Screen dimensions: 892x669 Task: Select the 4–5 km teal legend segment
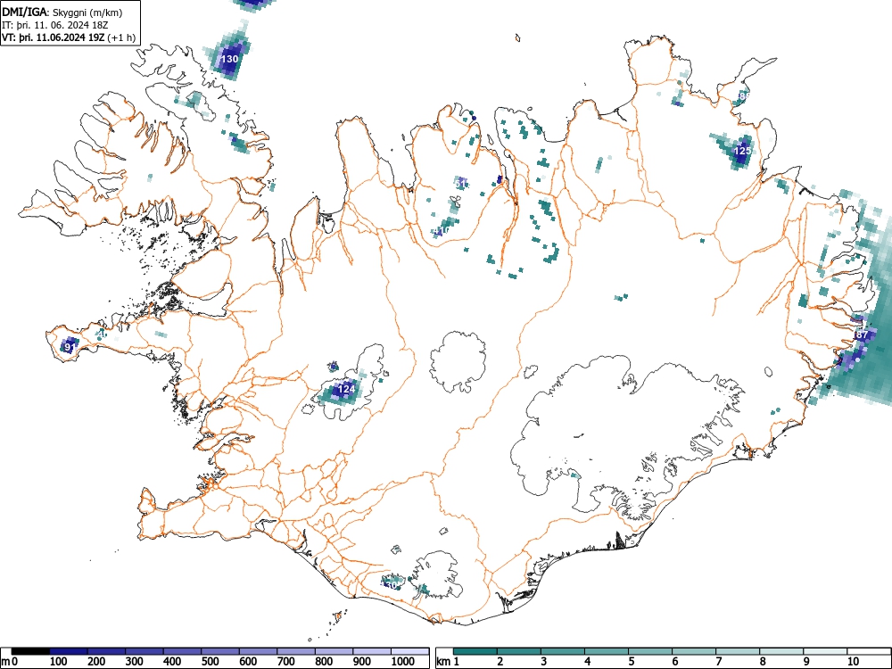click(x=607, y=651)
